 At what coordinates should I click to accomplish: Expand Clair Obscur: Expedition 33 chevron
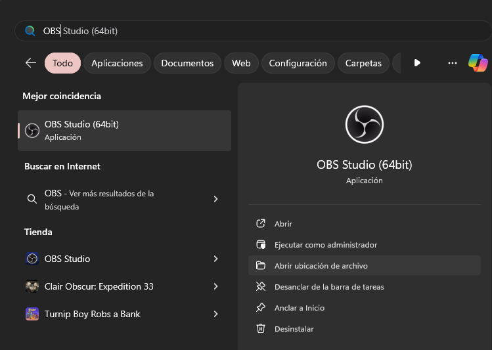tap(215, 286)
